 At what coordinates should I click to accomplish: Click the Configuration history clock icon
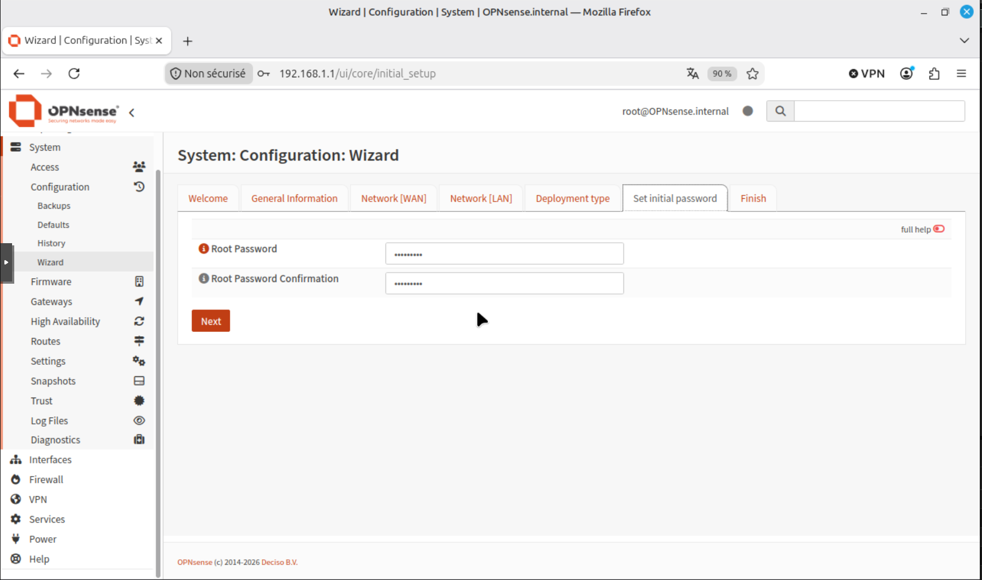coord(139,187)
